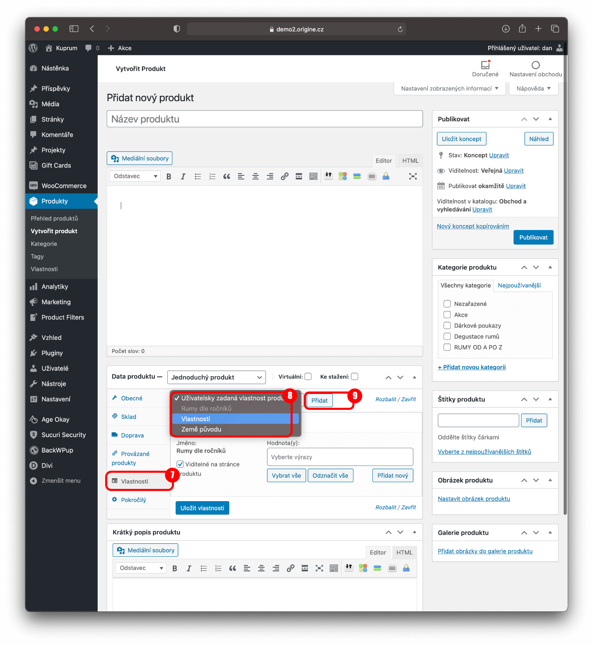
Task: Reload page in Safari address bar
Action: click(x=400, y=29)
